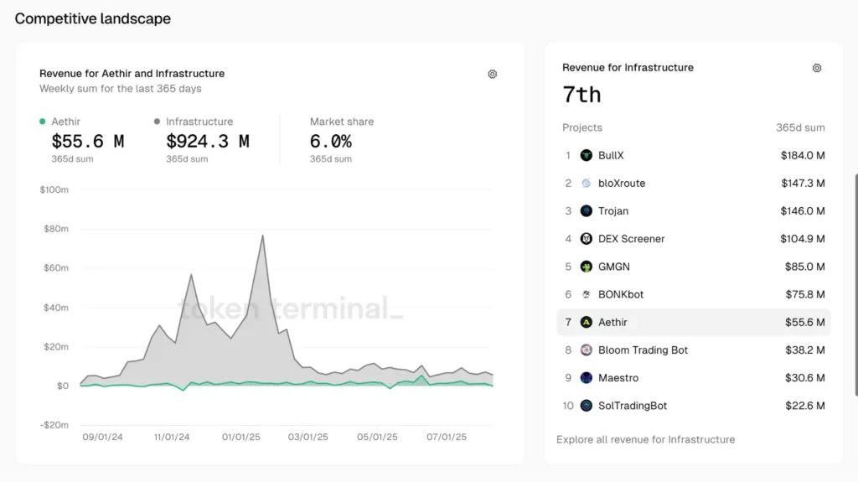Toggle the gray Infrastructure legend dot
The width and height of the screenshot is (858, 482).
(x=157, y=122)
